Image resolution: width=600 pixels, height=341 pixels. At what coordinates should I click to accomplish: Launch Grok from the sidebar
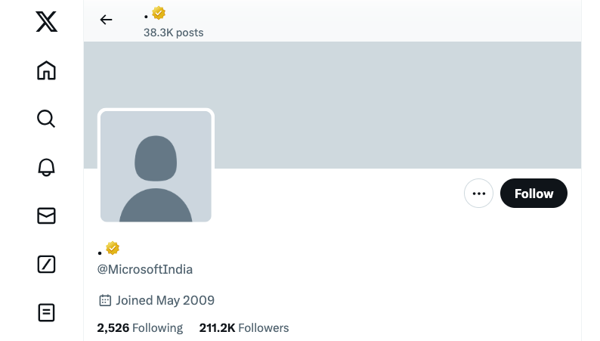click(x=46, y=264)
